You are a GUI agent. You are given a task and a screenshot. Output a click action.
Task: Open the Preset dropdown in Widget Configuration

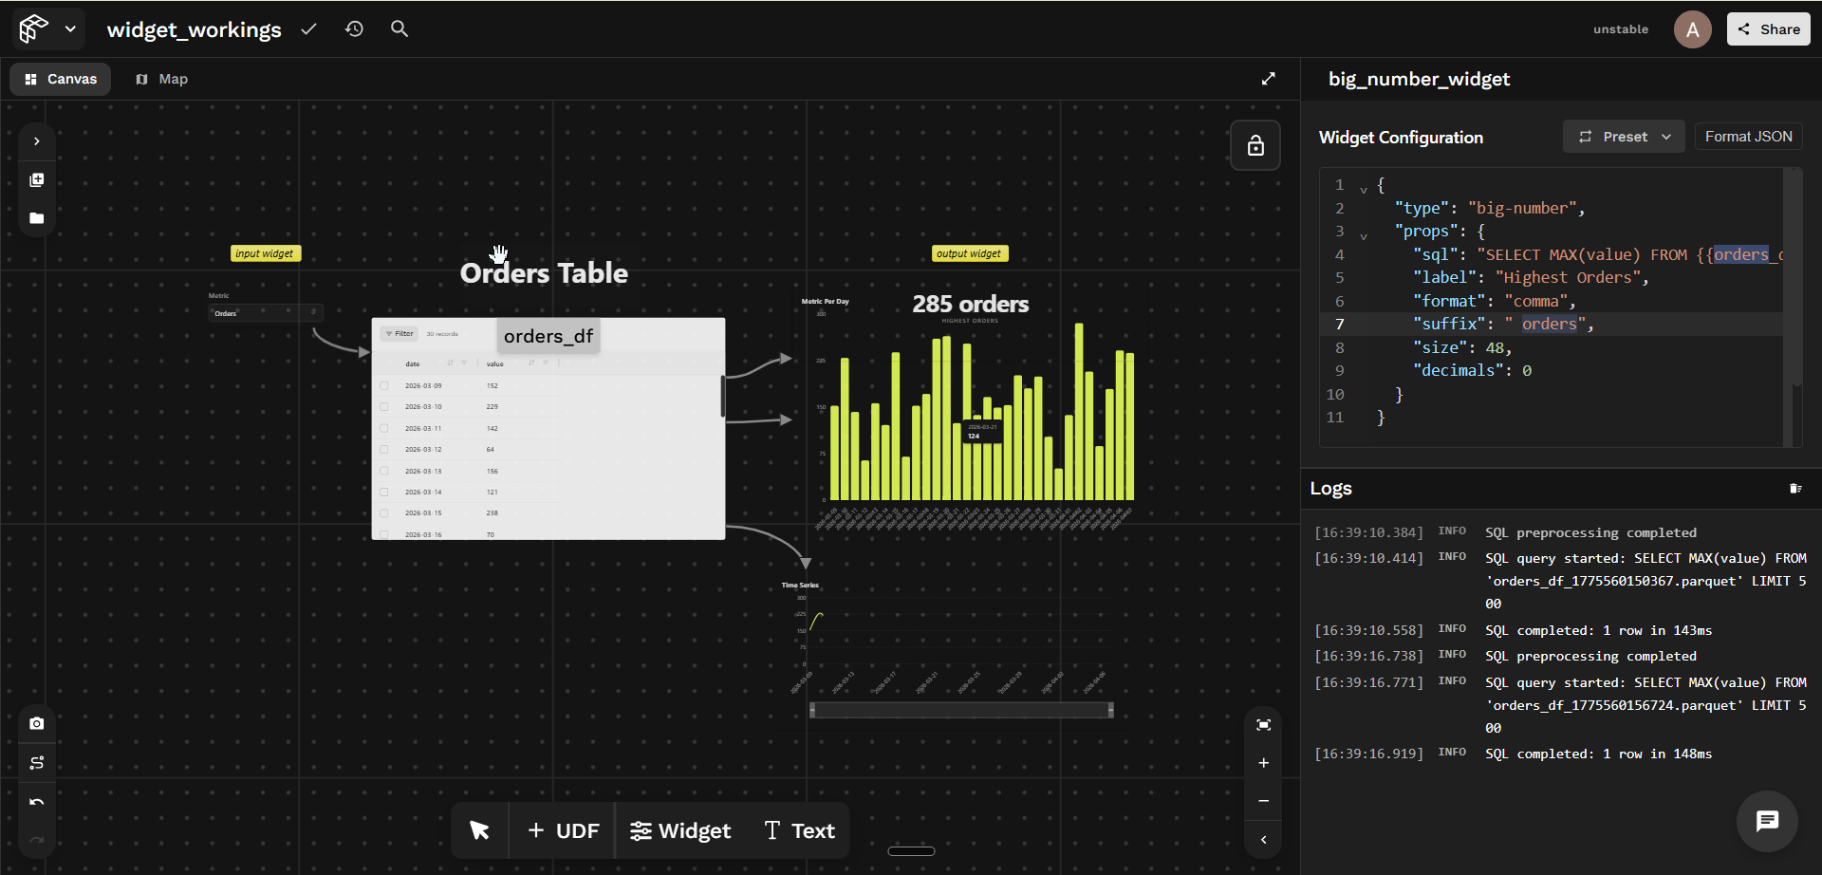point(1623,136)
